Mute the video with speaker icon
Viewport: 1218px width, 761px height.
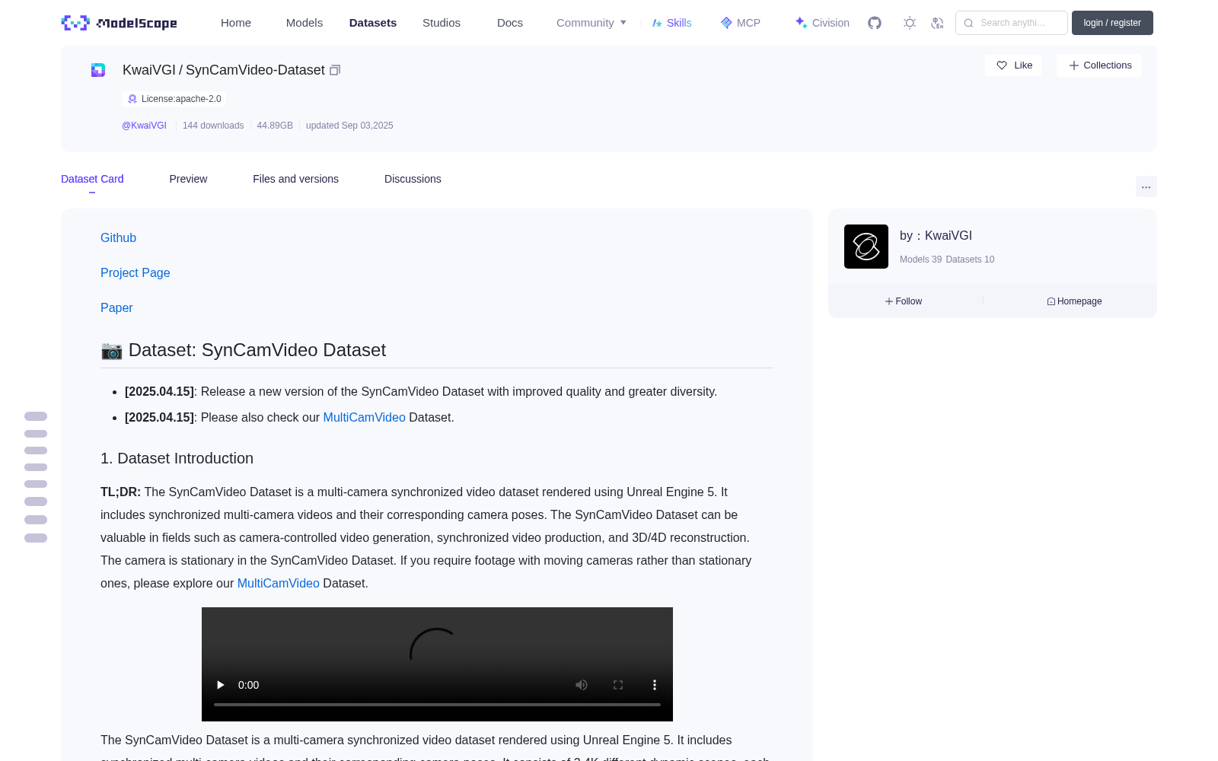[582, 685]
